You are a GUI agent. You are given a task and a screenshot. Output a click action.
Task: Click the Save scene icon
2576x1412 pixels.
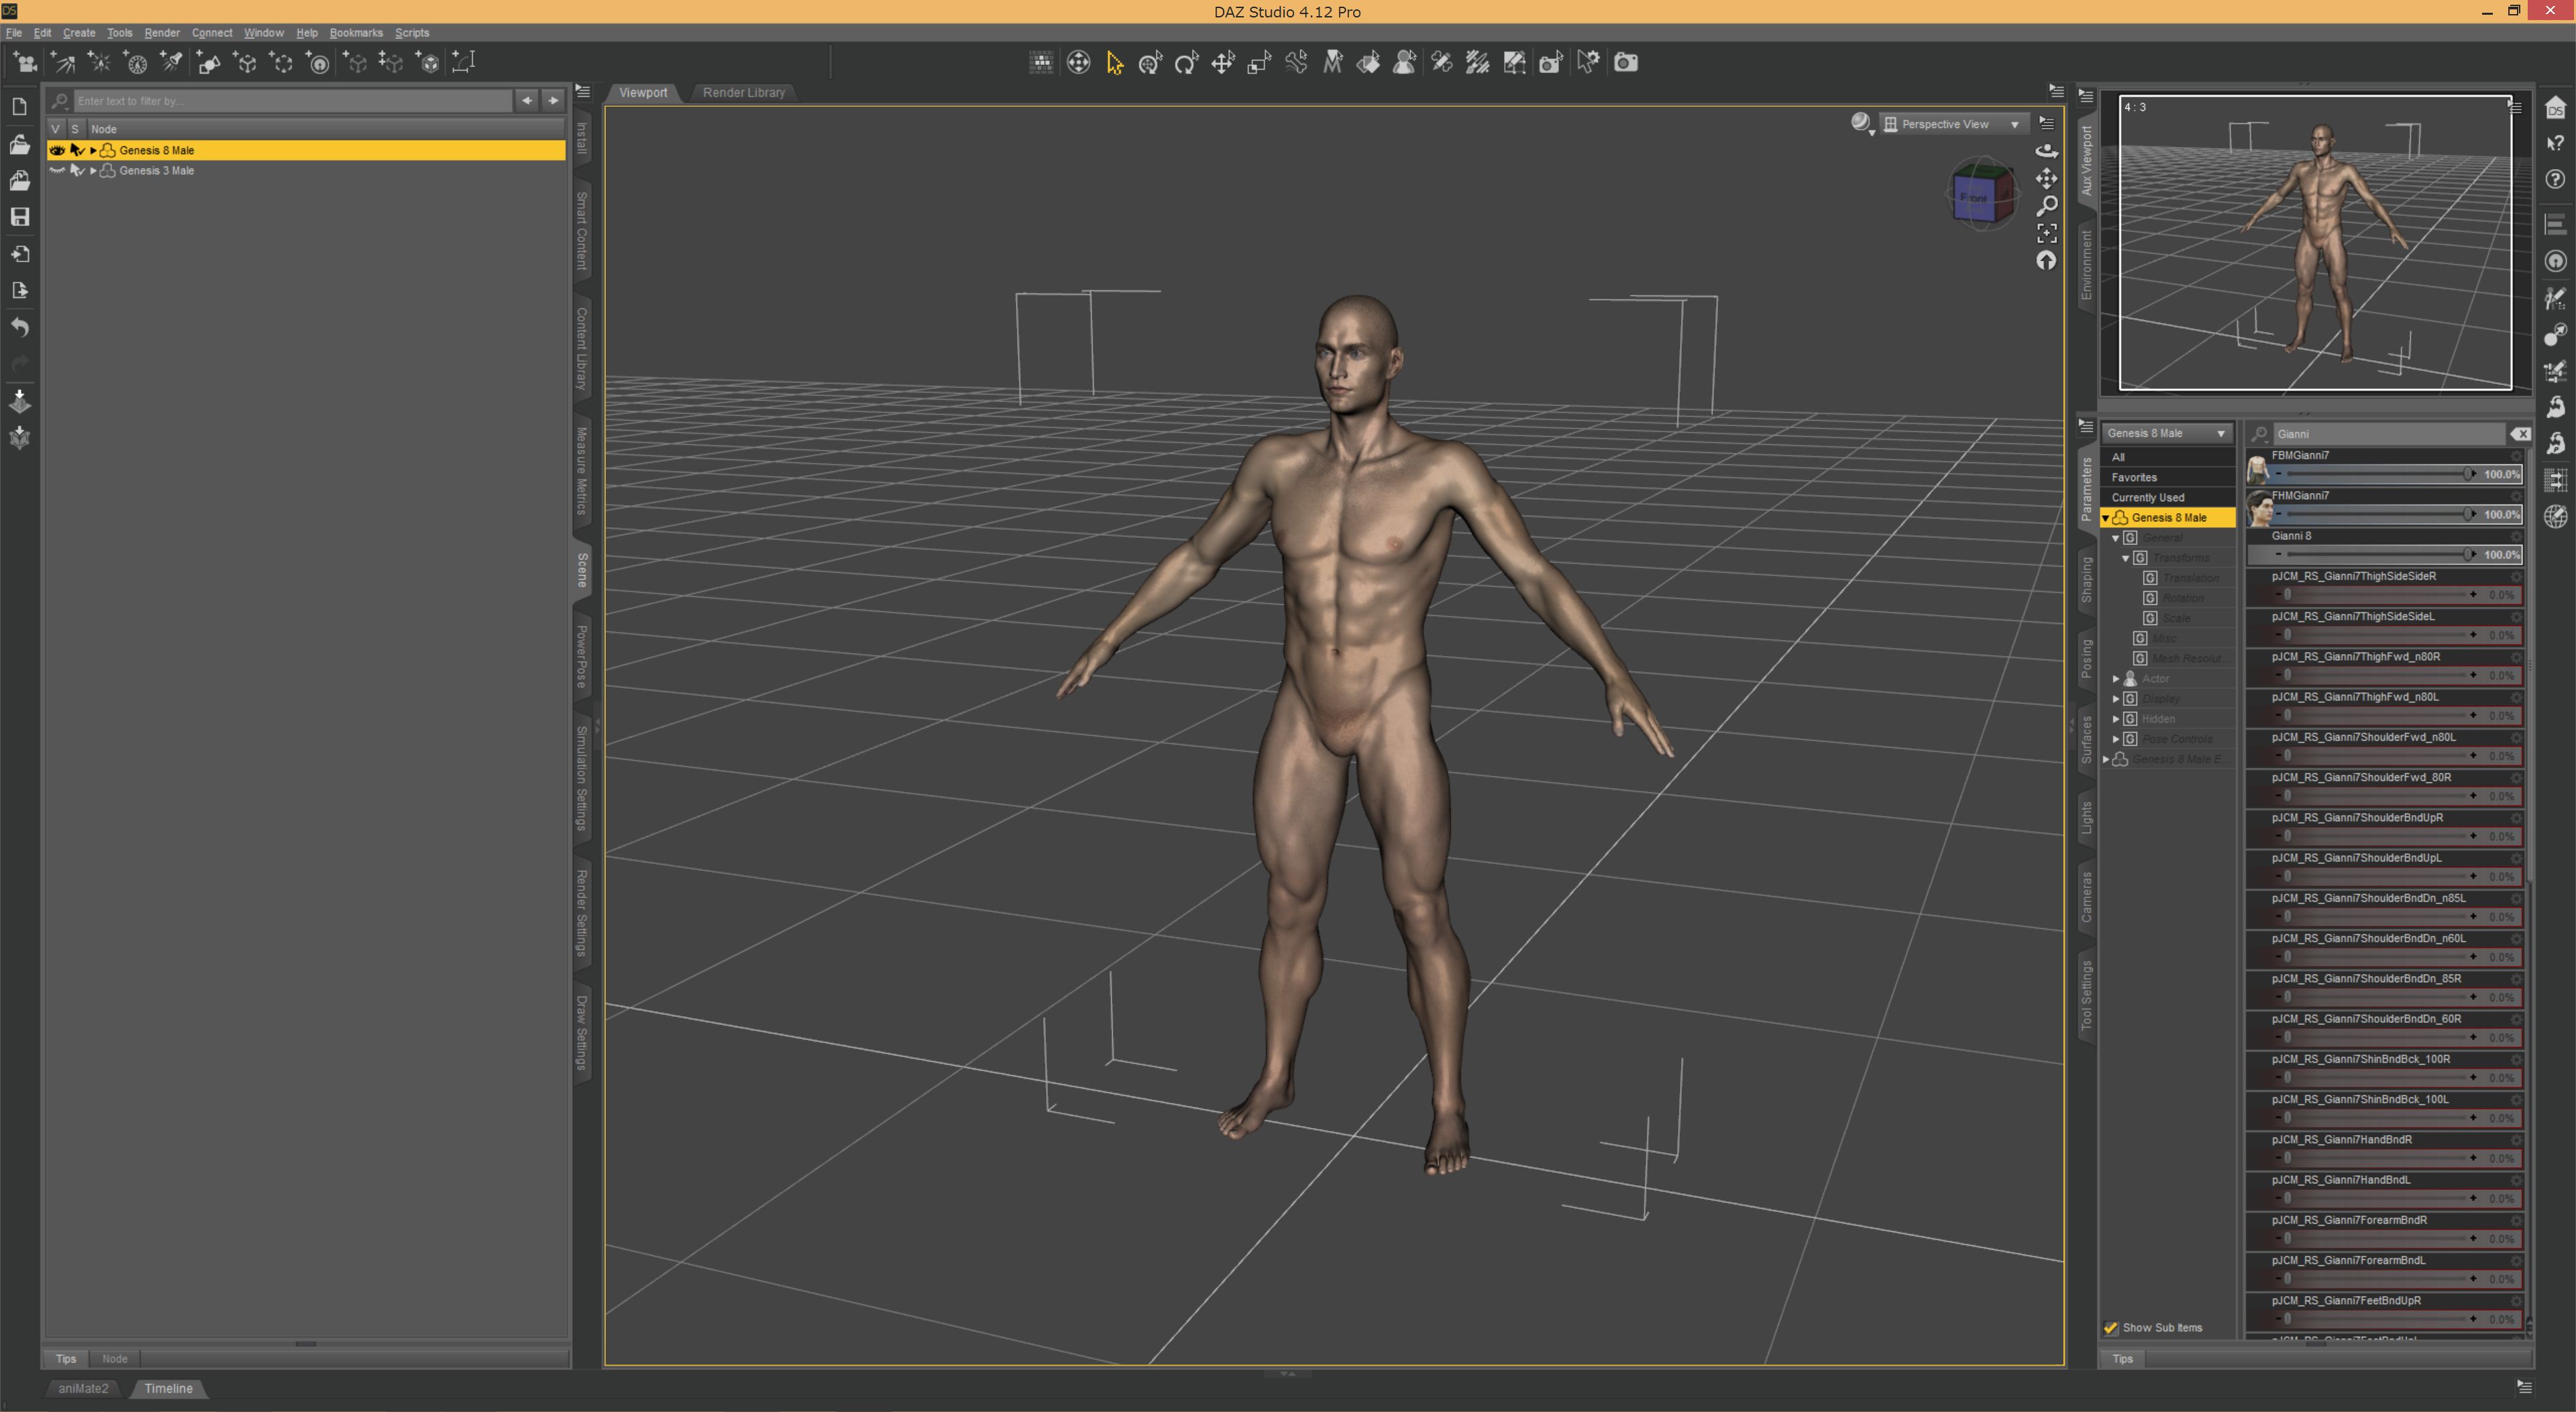19,217
